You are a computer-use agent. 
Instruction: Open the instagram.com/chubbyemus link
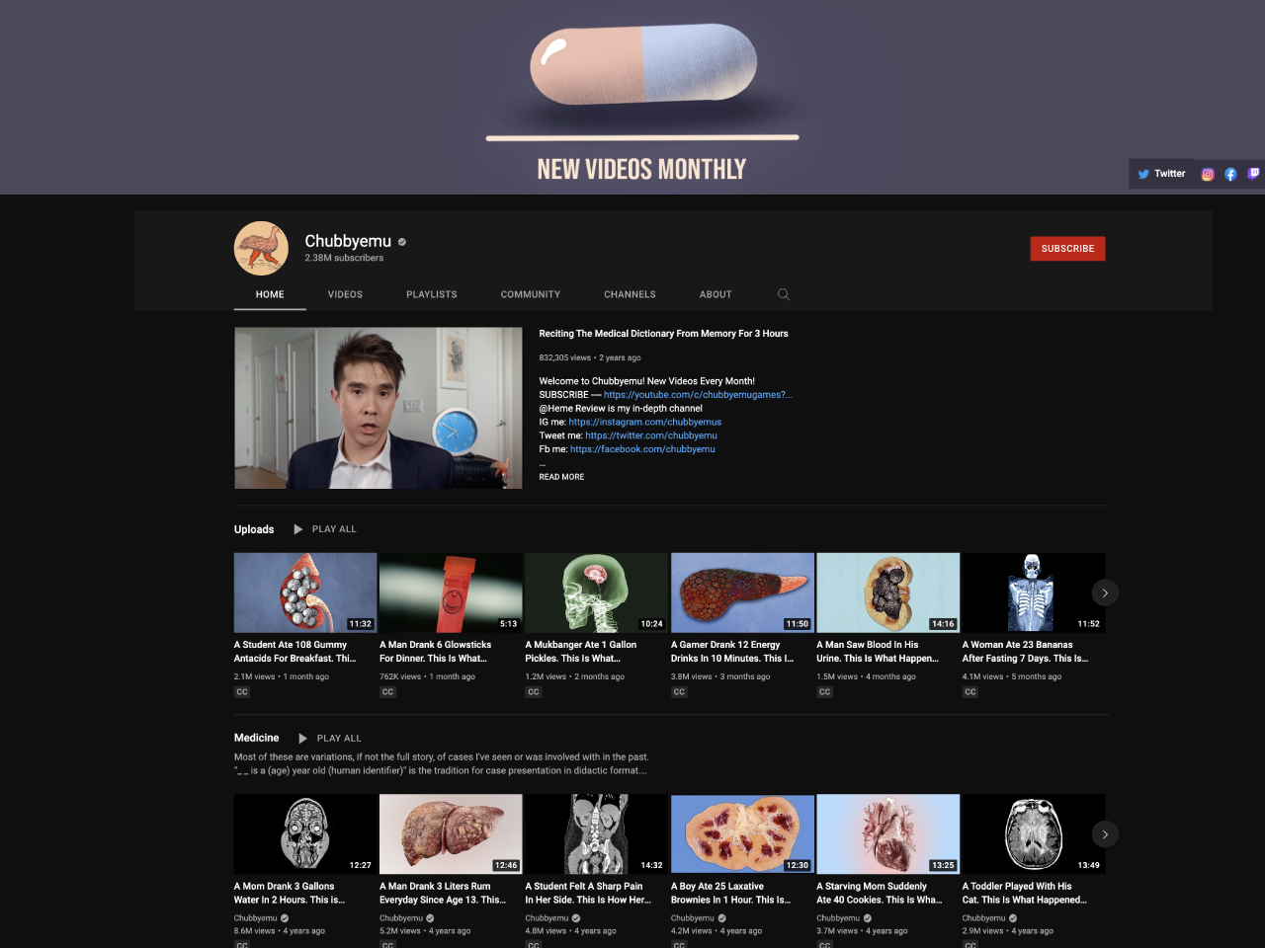point(645,422)
